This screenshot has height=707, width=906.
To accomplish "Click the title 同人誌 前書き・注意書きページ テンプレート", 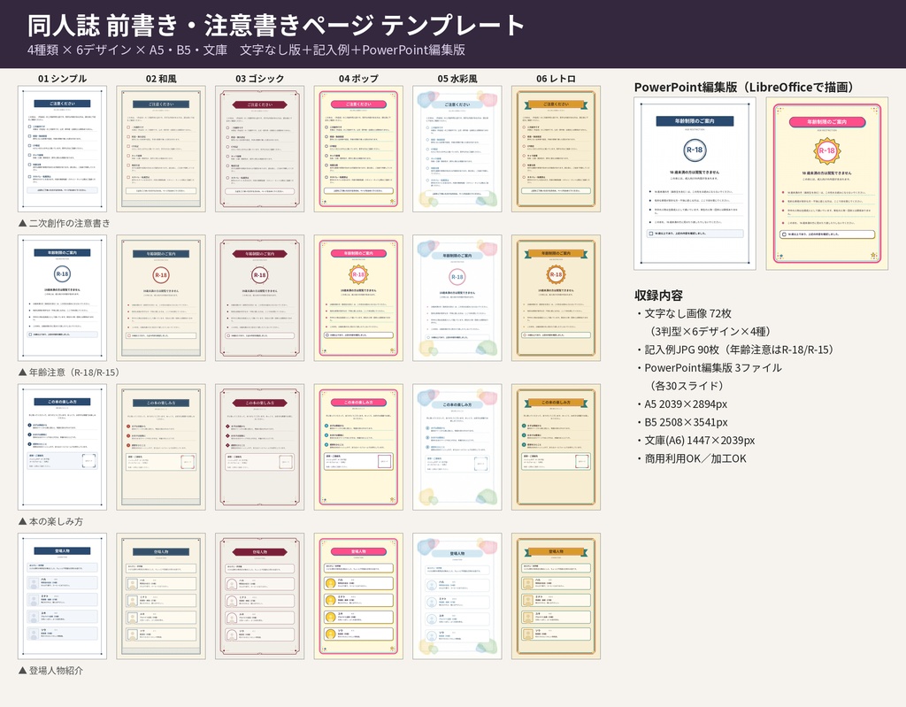I will click(276, 25).
